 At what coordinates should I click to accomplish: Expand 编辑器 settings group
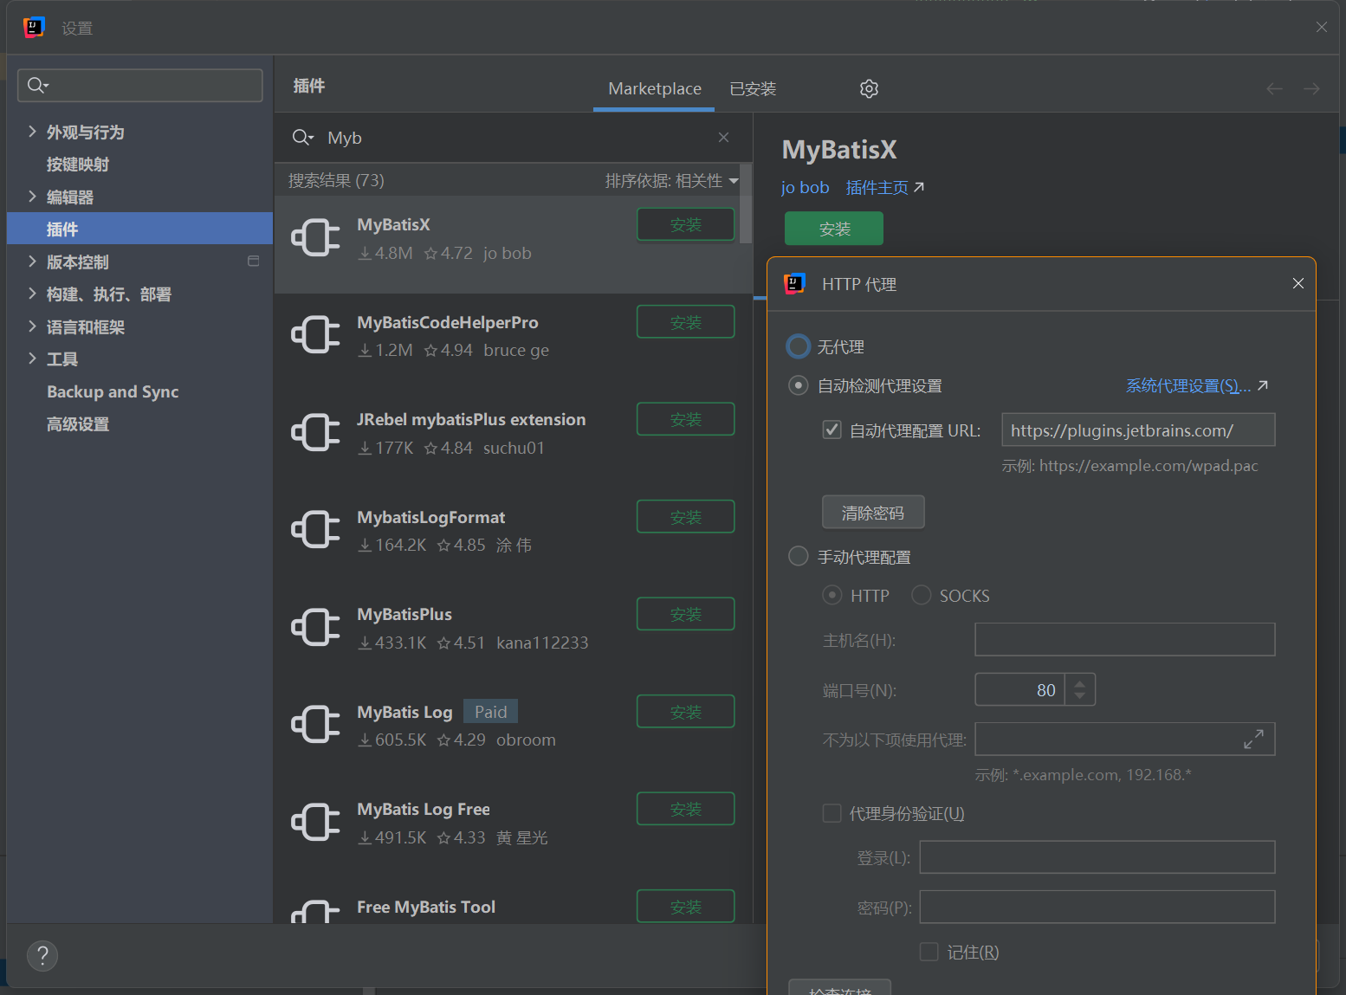click(32, 197)
